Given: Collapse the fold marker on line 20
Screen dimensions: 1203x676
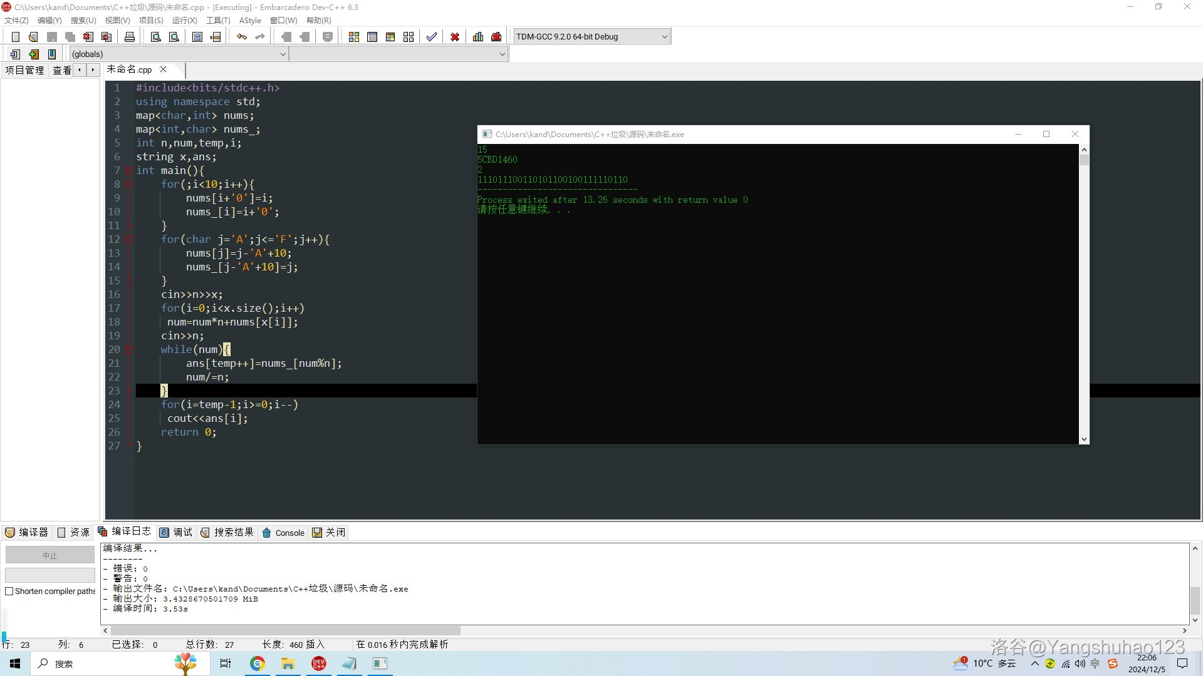Looking at the screenshot, I should 128,350.
